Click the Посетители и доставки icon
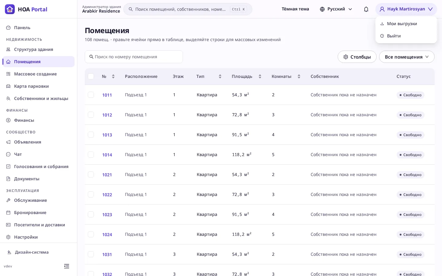Screen dimensions: 442x276 point(8,225)
